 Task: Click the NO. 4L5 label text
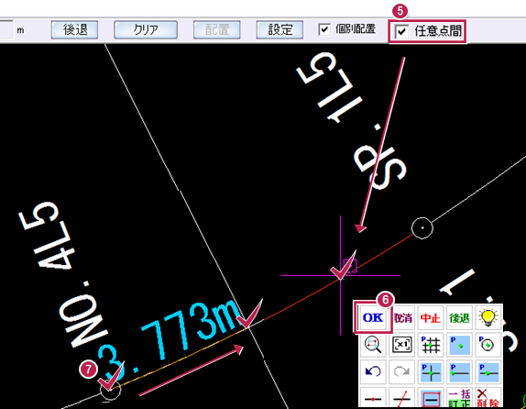point(63,275)
